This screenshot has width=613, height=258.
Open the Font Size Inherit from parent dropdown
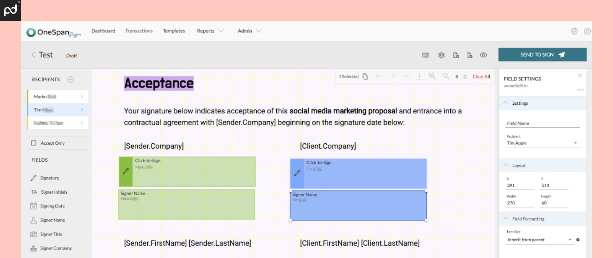pos(540,240)
